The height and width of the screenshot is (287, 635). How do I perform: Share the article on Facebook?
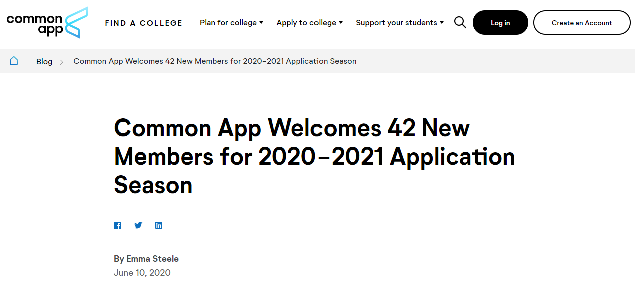point(118,225)
